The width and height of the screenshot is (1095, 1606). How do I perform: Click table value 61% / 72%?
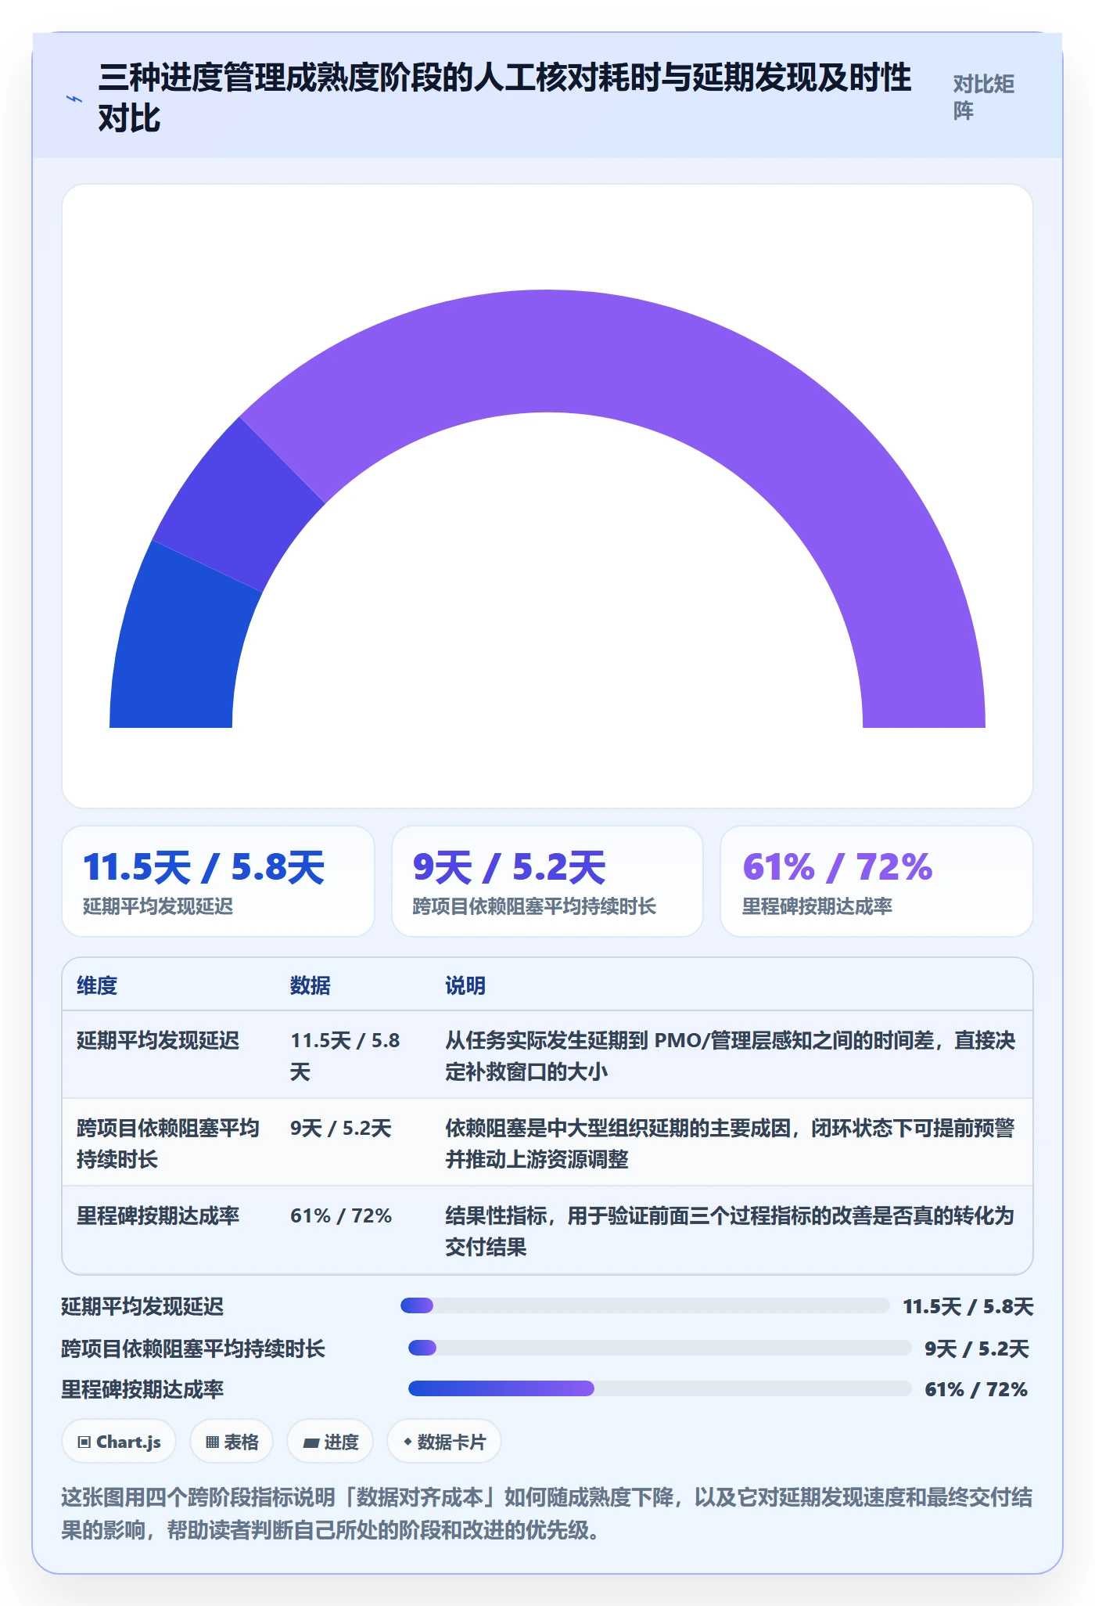(341, 1215)
